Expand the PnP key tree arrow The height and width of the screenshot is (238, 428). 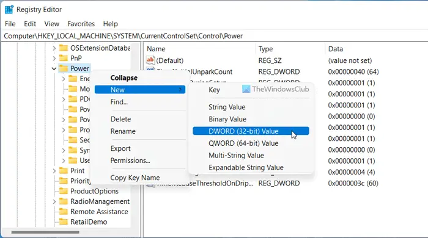[x=54, y=58]
